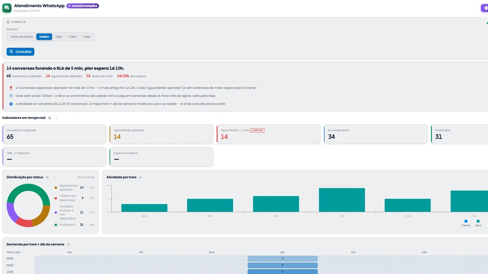The width and height of the screenshot is (488, 274).
Task: Toggle Cliente series in chart legend
Action: click(466, 223)
